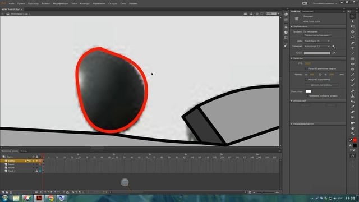Select the Line tool
The image size is (359, 202).
[353, 54]
